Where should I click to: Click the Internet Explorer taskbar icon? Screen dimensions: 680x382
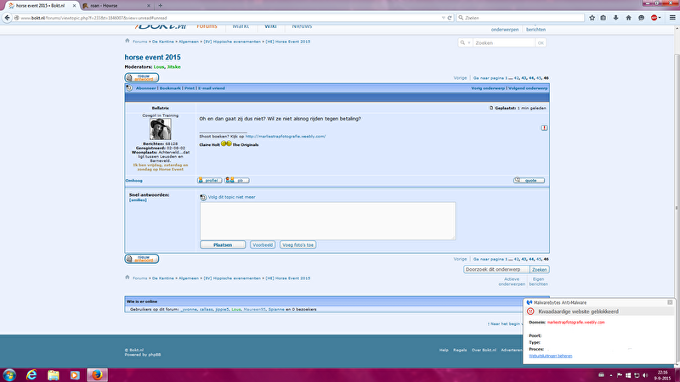coord(31,374)
